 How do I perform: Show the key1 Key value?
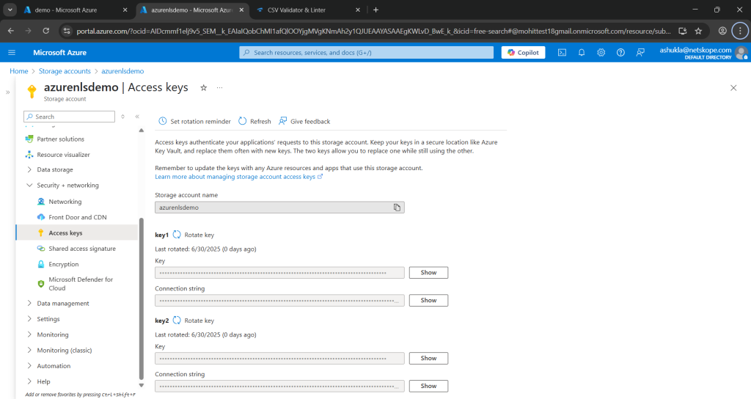(x=428, y=273)
